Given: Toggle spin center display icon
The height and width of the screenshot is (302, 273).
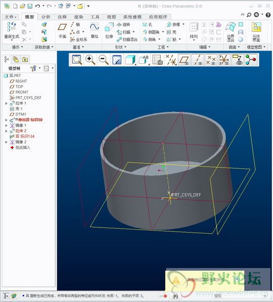Looking at the screenshot, I should point(251,60).
